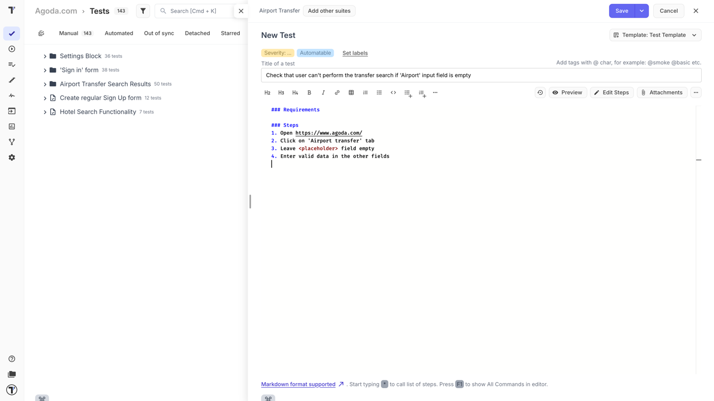Open the Markdown format supported link
This screenshot has width=714, height=401.
[298, 384]
